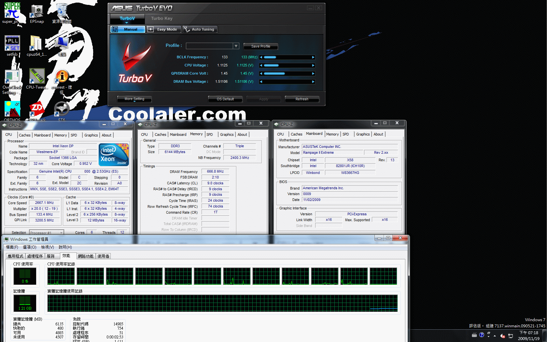Open SPD tab in middle CPU-Z window

click(x=210, y=135)
